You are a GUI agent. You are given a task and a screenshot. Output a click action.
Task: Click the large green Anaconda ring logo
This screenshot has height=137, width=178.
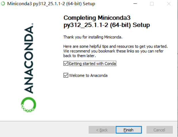28,105
